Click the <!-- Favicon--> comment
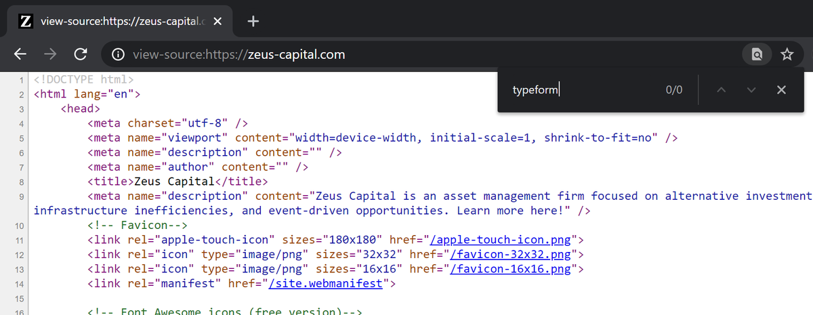 [137, 225]
